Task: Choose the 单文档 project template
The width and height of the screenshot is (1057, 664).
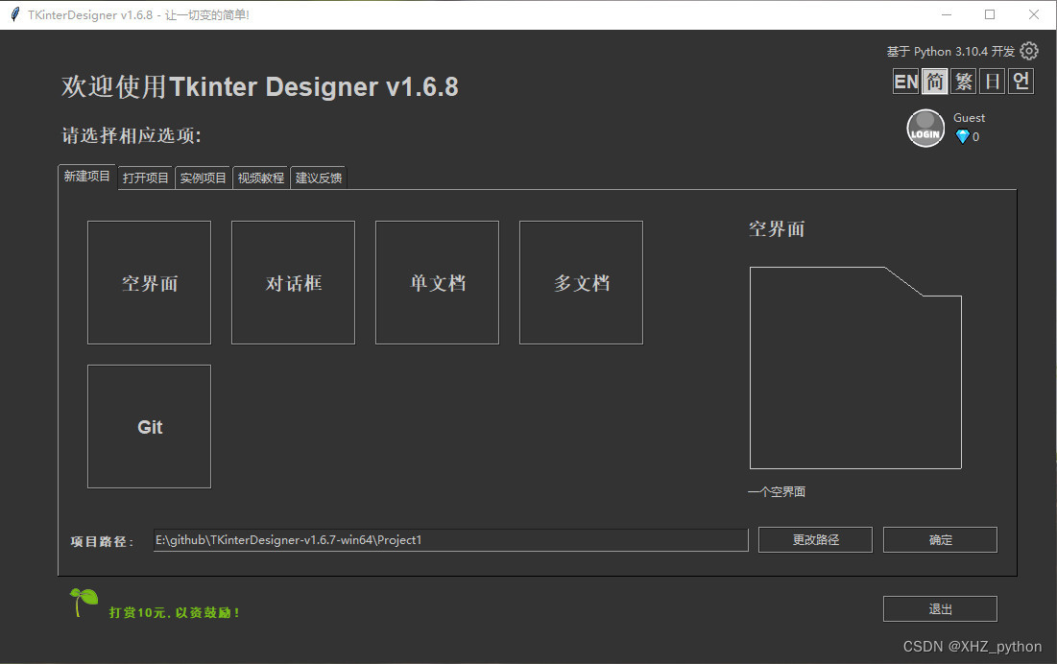Action: (438, 283)
